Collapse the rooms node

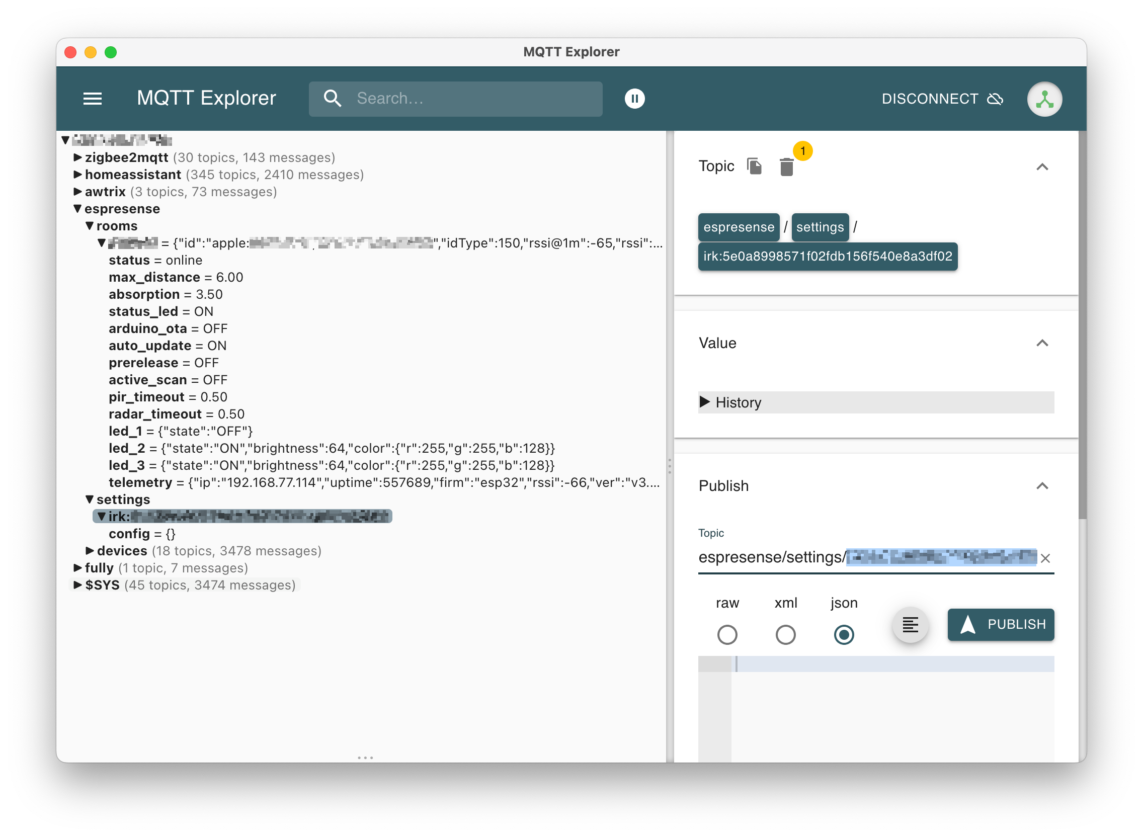pos(90,226)
